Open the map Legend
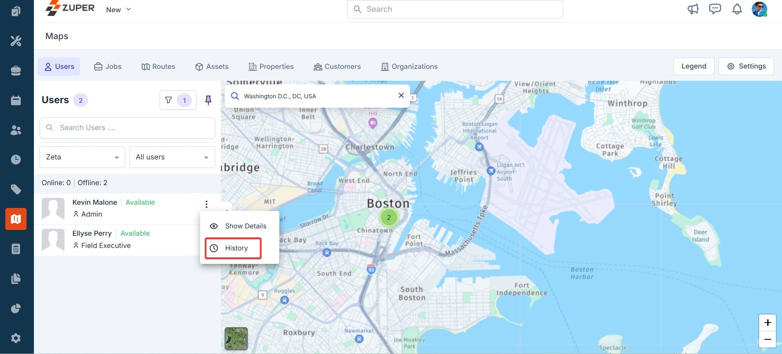The image size is (782, 354). [x=694, y=66]
